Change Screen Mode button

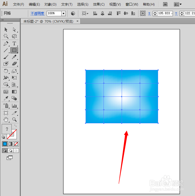click(10, 158)
